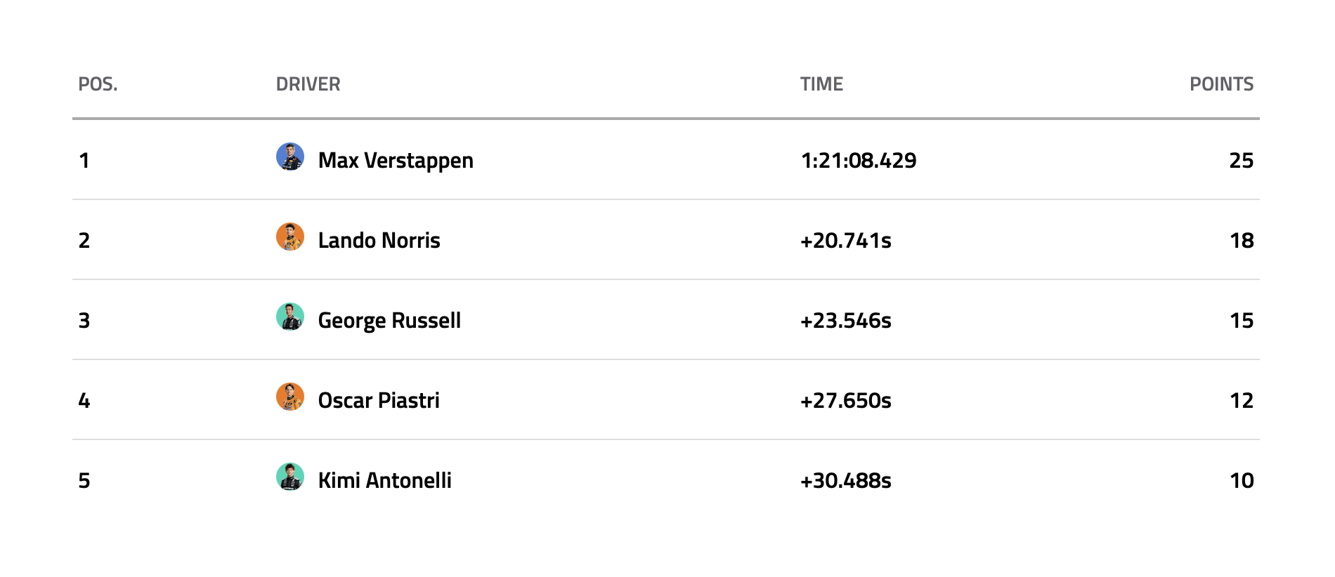Click the 12 points value for Piastri
Image resolution: width=1335 pixels, height=577 pixels.
click(1241, 401)
